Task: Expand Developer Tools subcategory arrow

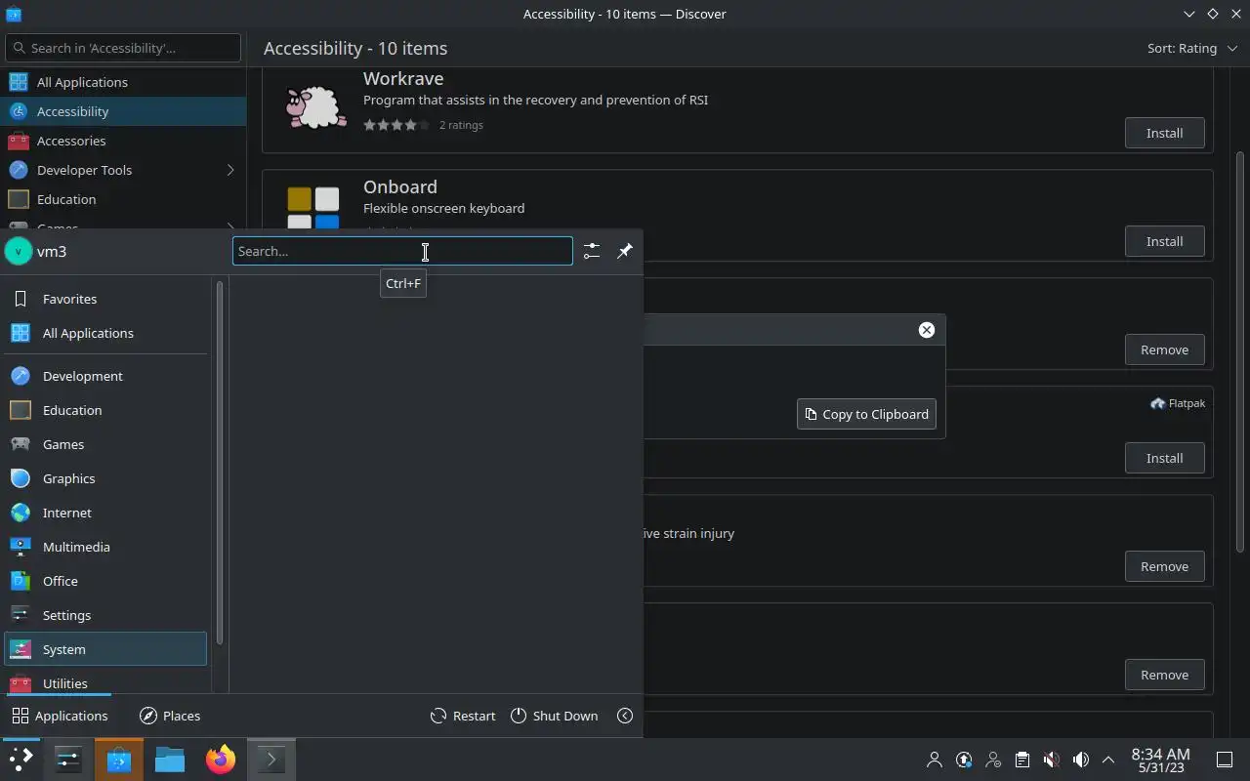Action: [x=230, y=170]
